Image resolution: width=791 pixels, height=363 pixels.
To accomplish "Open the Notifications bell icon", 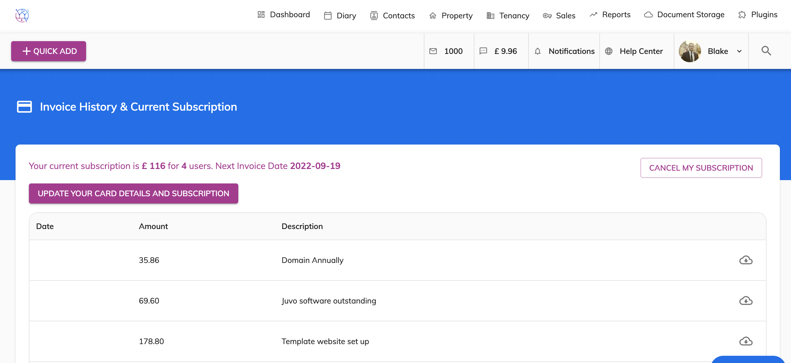I will pos(538,51).
